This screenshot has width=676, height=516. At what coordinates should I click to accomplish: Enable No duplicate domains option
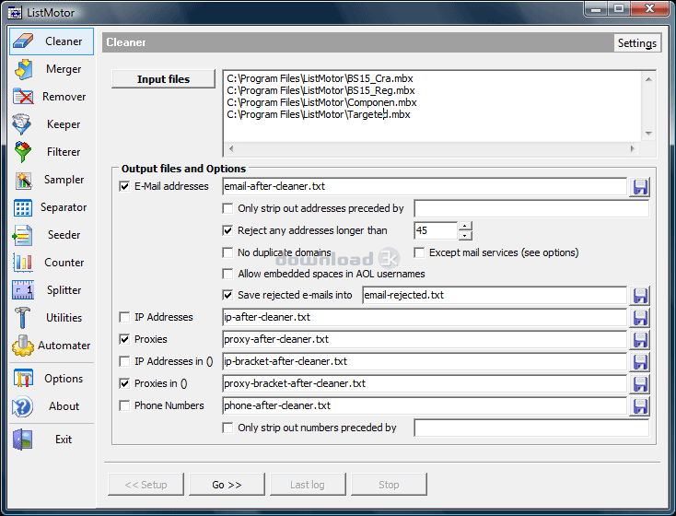coord(228,252)
